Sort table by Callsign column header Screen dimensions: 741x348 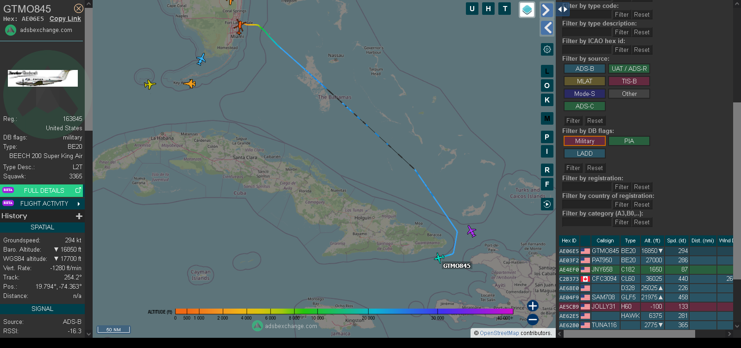(605, 240)
